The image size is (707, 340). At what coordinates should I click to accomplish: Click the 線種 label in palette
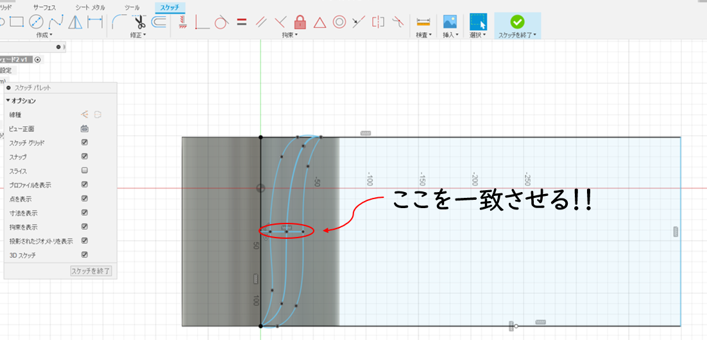(15, 115)
